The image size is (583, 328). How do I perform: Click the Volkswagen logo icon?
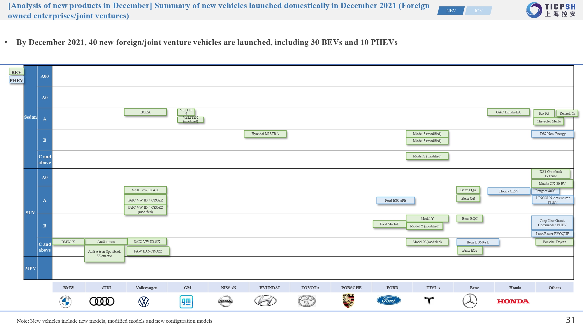(144, 301)
